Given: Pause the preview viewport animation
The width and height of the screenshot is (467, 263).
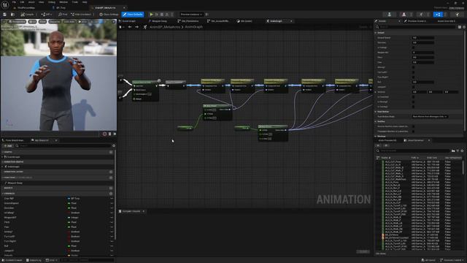Looking at the screenshot, I should (109, 134).
